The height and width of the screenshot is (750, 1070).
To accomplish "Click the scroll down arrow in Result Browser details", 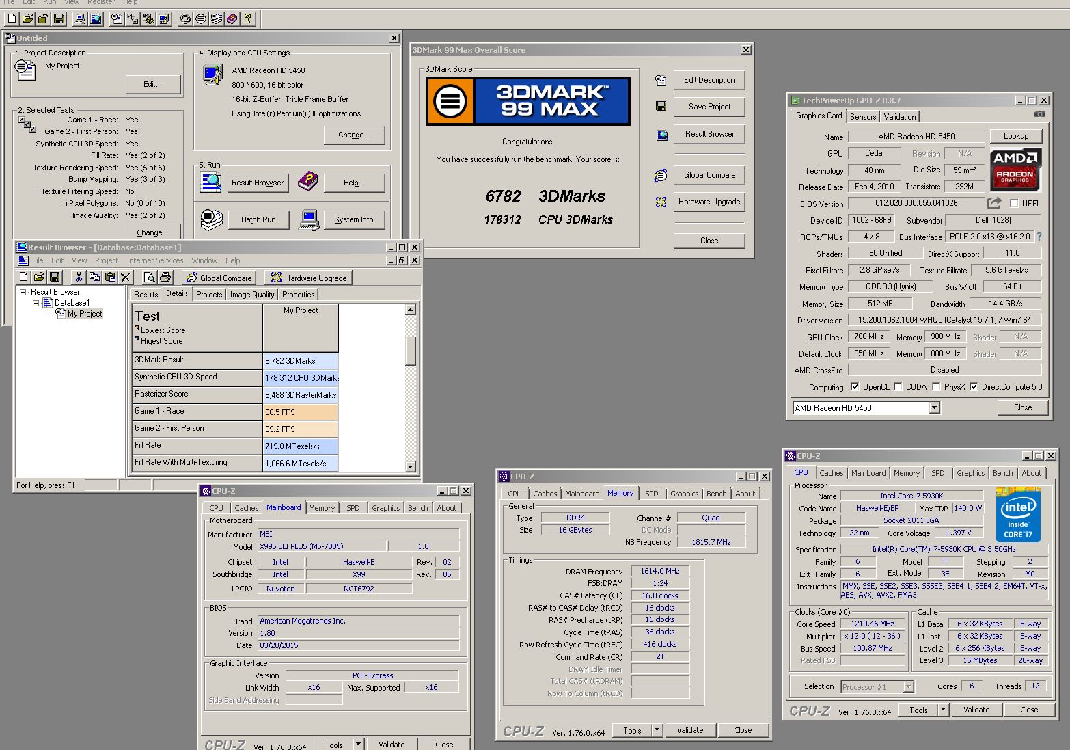I will tap(411, 467).
